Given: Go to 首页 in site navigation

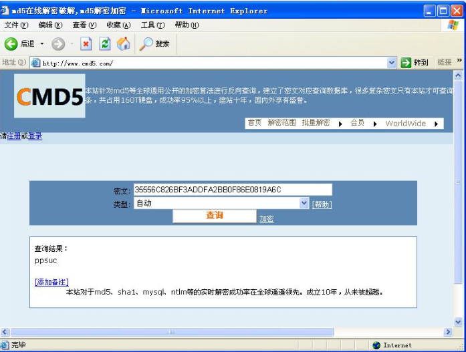Looking at the screenshot, I should (255, 123).
